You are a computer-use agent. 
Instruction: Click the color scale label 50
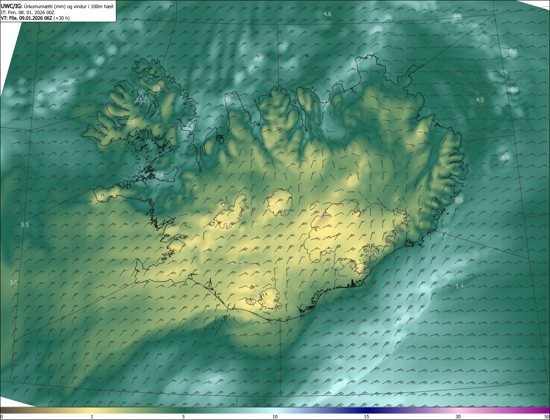coord(547,417)
